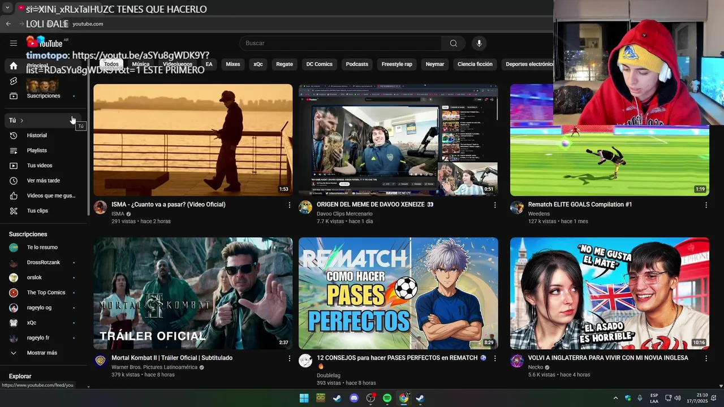Open Spotify from the taskbar
Screen dimensions: 724x407
click(387, 398)
